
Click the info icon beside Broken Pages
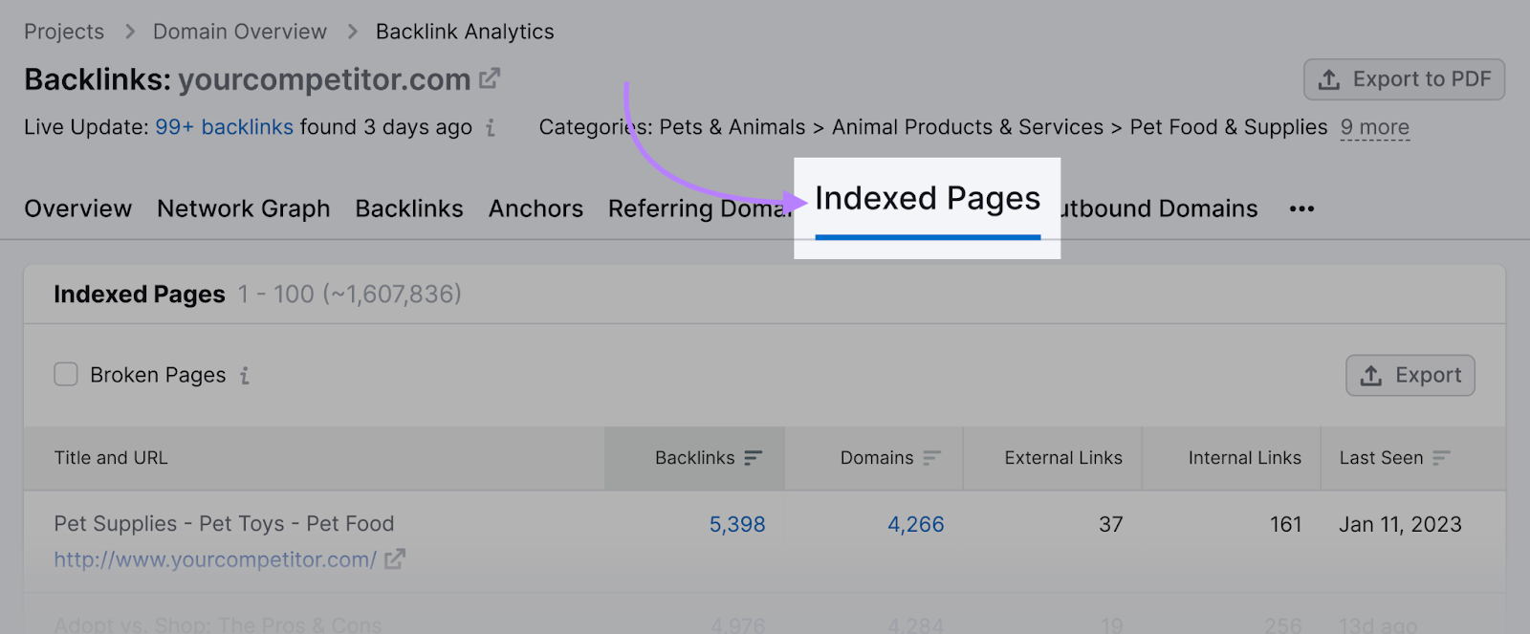tap(244, 375)
